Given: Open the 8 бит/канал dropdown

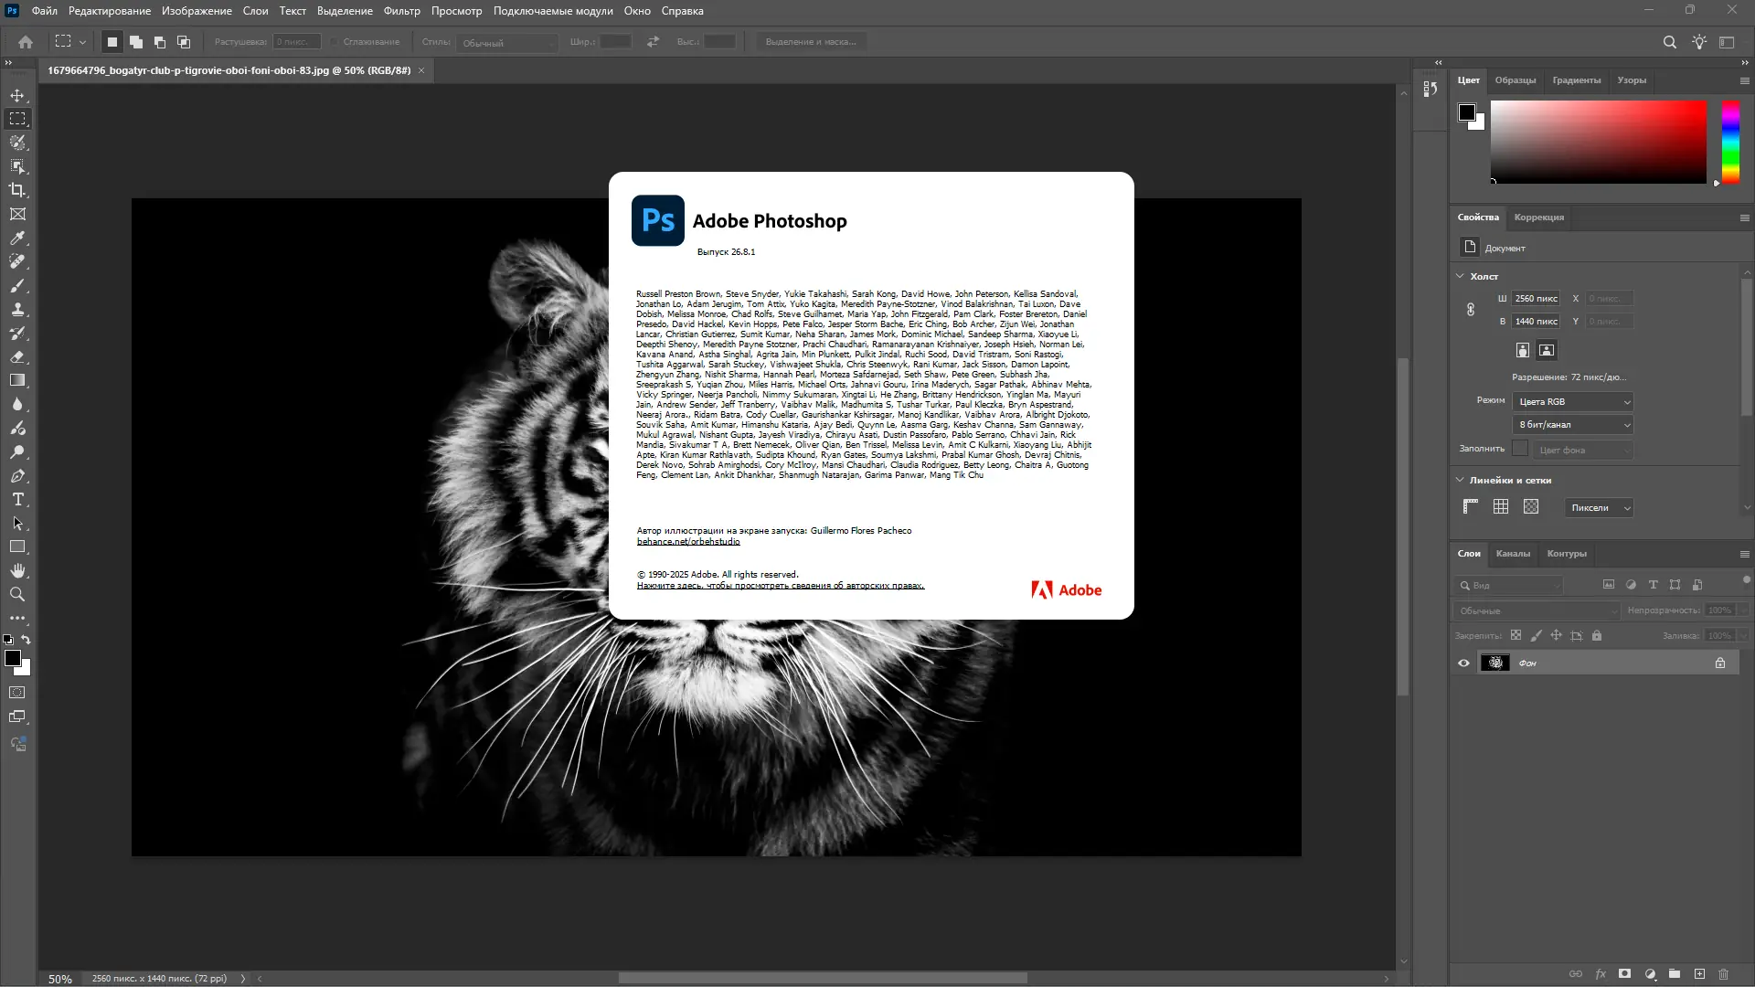Looking at the screenshot, I should (x=1573, y=424).
